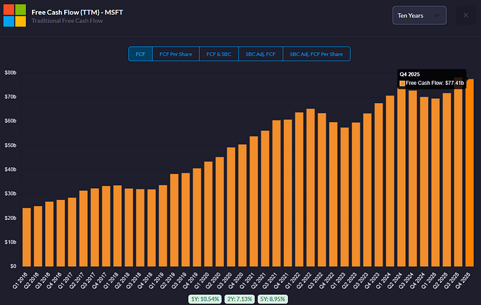The width and height of the screenshot is (481, 305).
Task: Click the orange legend swatch in tooltip
Action: coord(402,84)
